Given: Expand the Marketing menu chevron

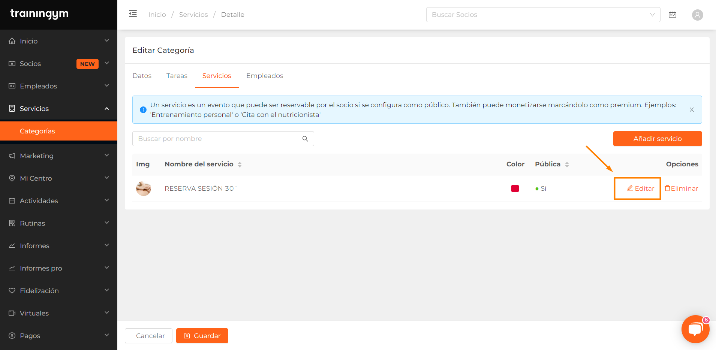Looking at the screenshot, I should tap(107, 155).
